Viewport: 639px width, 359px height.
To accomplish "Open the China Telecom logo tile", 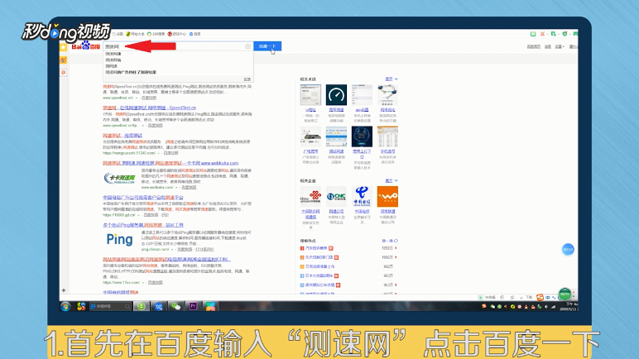I will [x=362, y=197].
